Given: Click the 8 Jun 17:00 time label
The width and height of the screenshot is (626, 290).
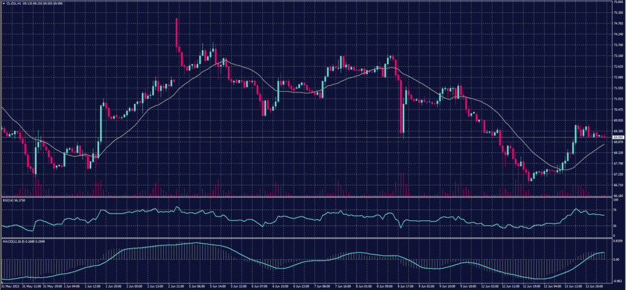Looking at the screenshot, I should (405, 285).
